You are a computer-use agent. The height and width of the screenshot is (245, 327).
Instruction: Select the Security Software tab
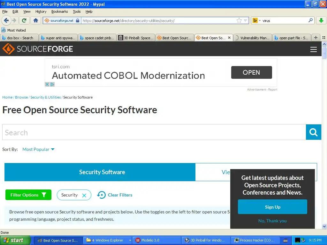click(x=100, y=172)
